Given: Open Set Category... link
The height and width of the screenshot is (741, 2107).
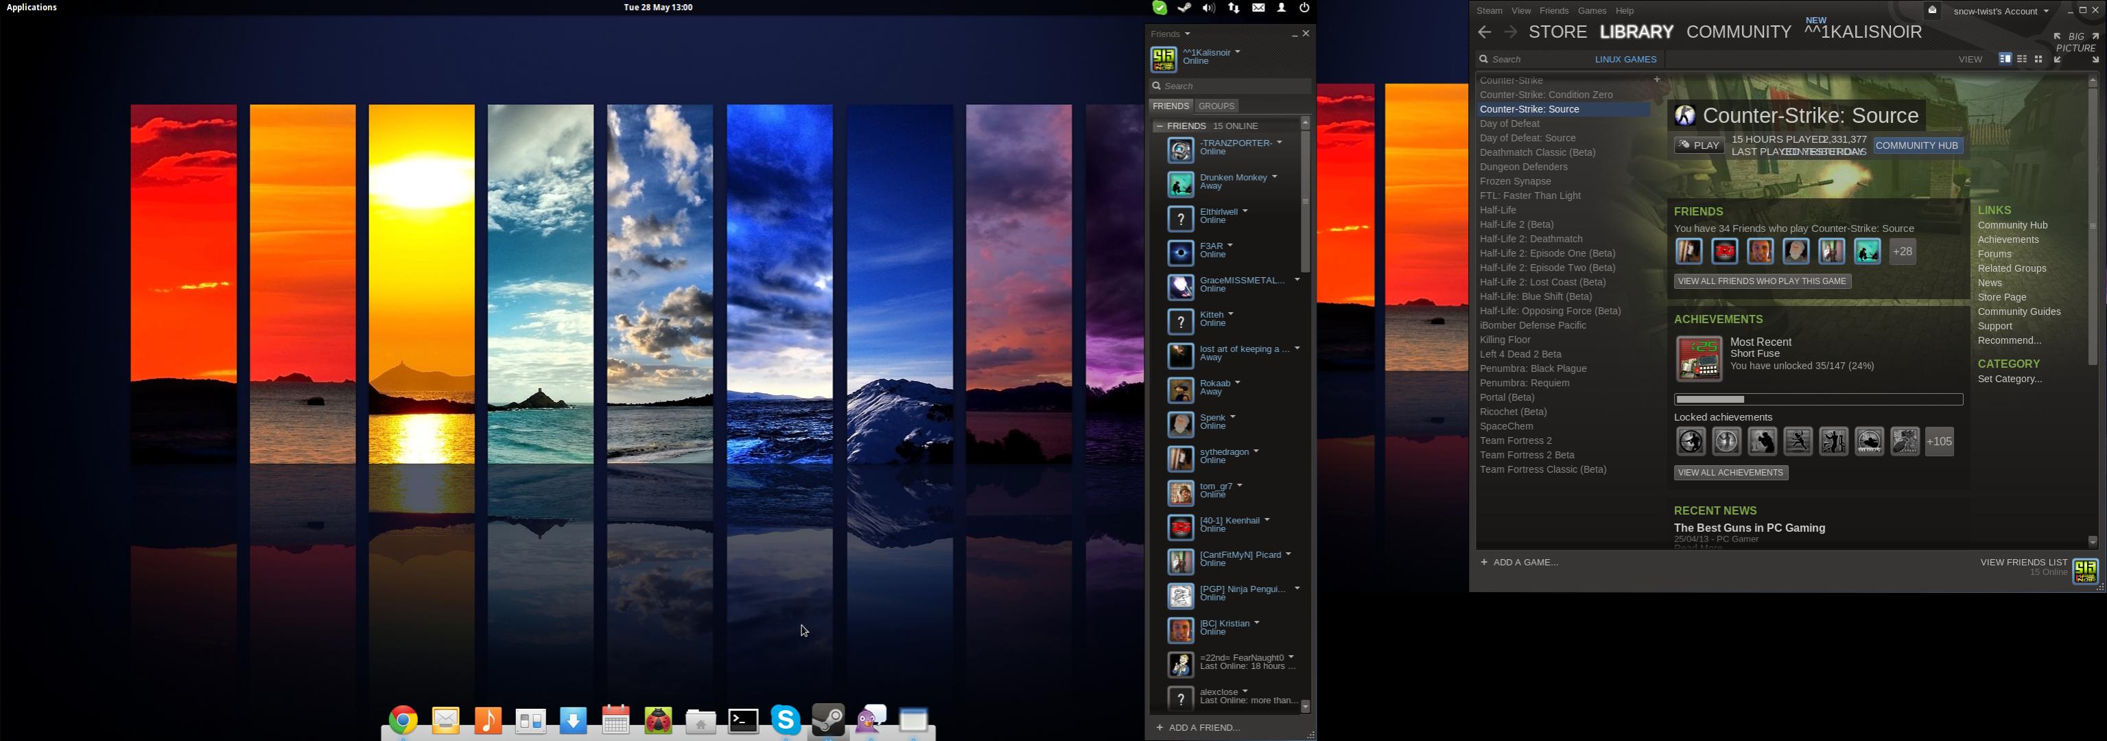Looking at the screenshot, I should pyautogui.click(x=2010, y=379).
